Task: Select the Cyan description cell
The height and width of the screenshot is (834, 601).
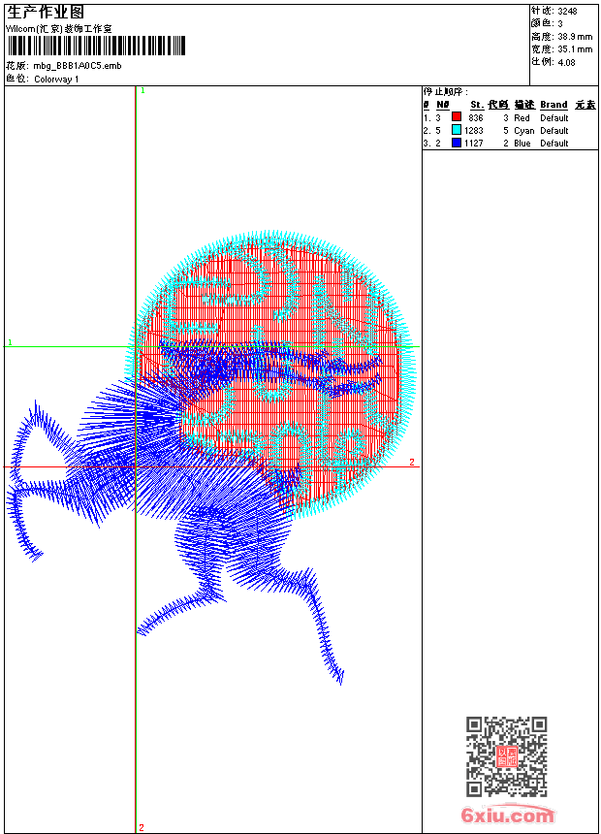Action: coord(523,131)
